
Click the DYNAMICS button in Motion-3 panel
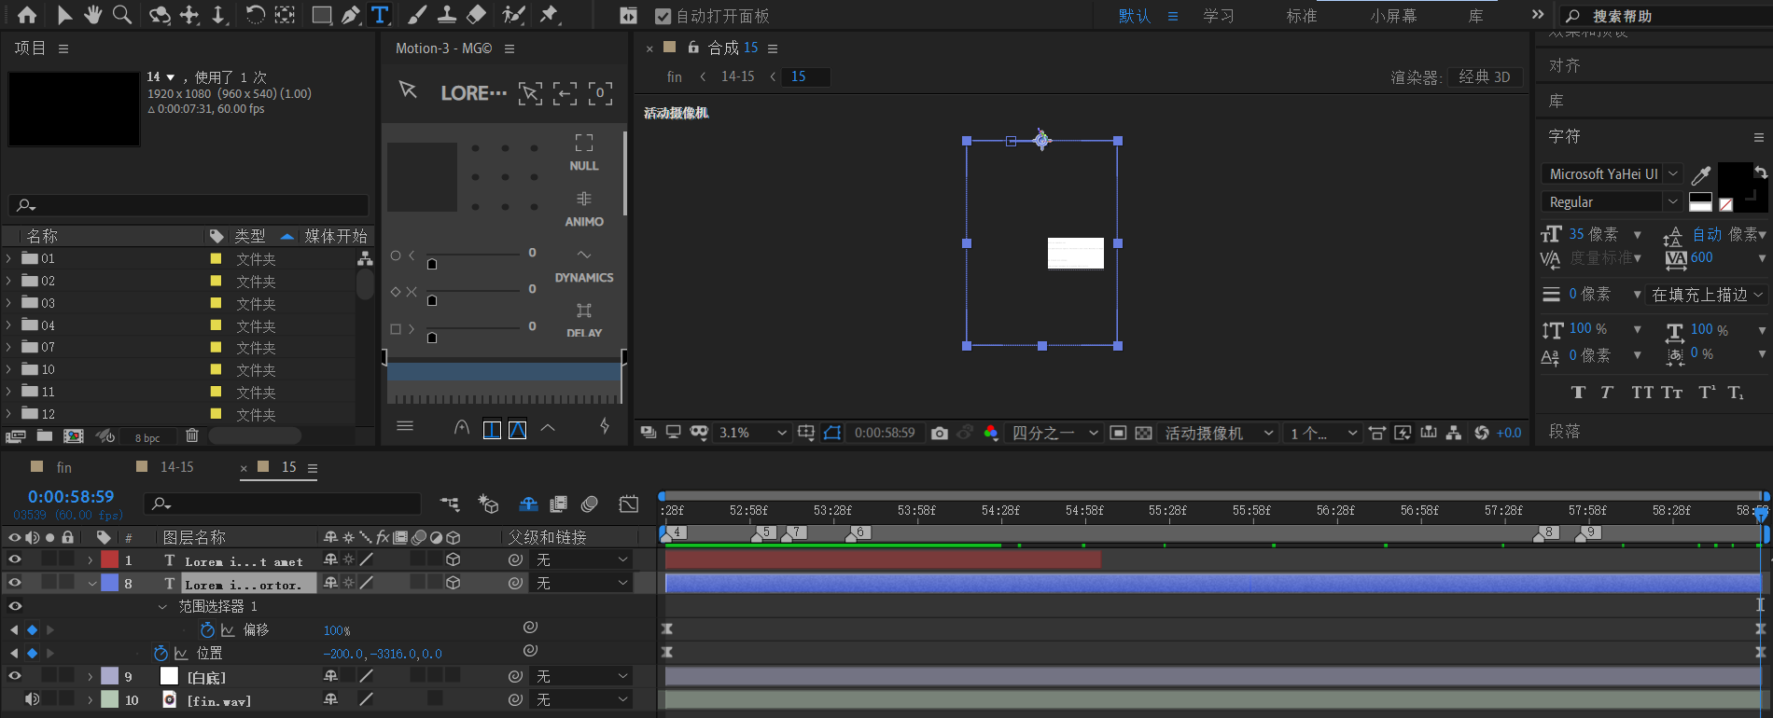coord(584,266)
